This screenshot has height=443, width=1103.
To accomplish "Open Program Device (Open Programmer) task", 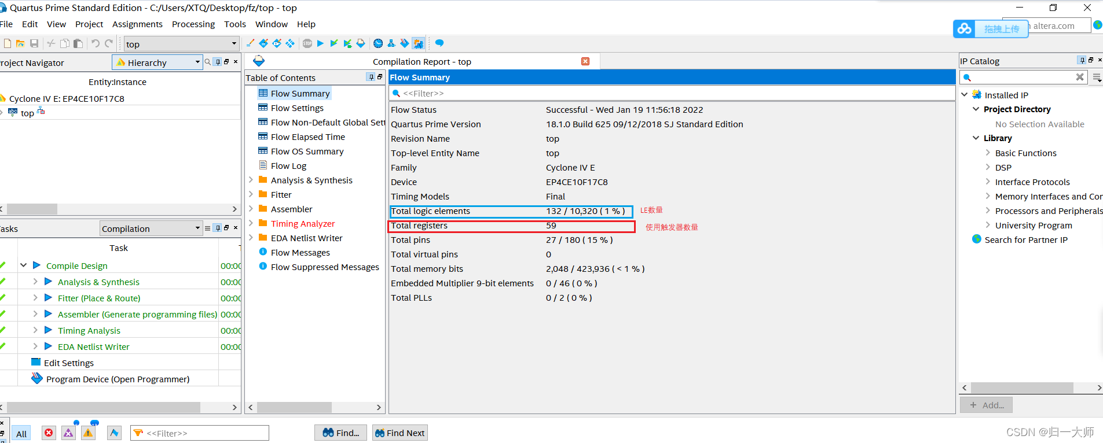I will (118, 379).
